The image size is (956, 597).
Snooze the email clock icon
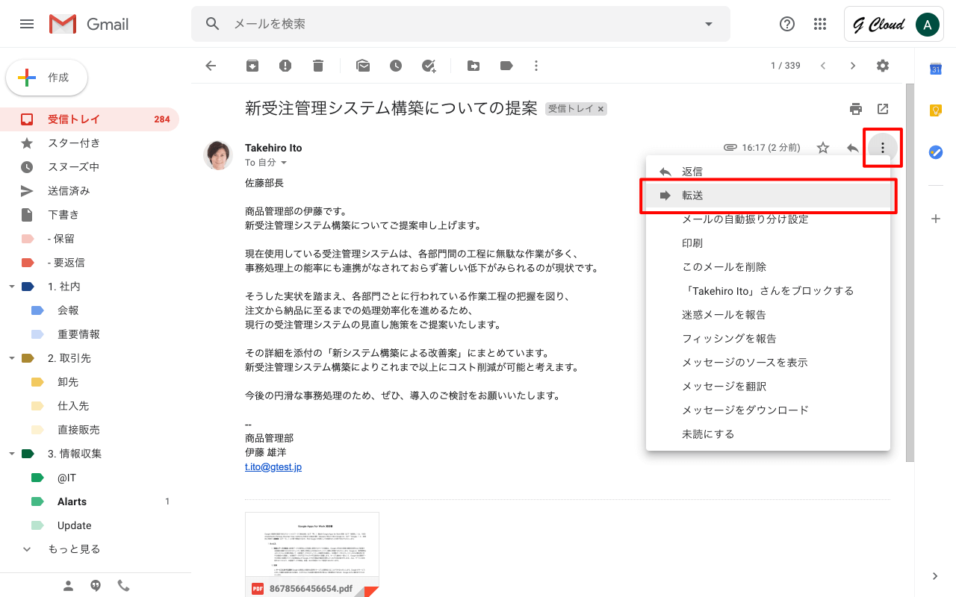(396, 66)
